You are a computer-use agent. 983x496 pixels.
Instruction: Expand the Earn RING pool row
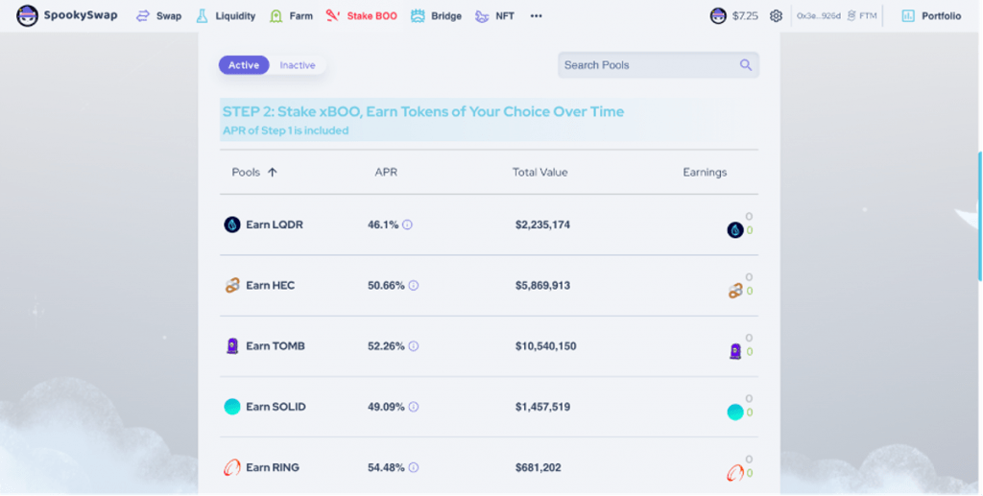[489, 466]
